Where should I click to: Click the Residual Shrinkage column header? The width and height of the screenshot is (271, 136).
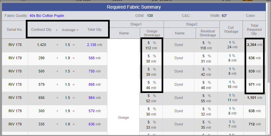pos(208,33)
